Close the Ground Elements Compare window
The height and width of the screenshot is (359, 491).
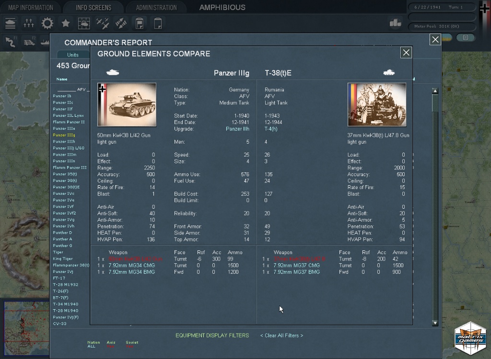coord(406,53)
